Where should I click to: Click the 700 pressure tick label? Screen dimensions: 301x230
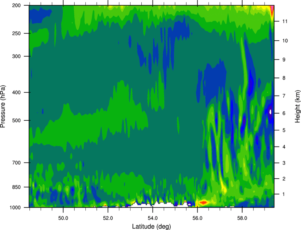tap(17, 163)
